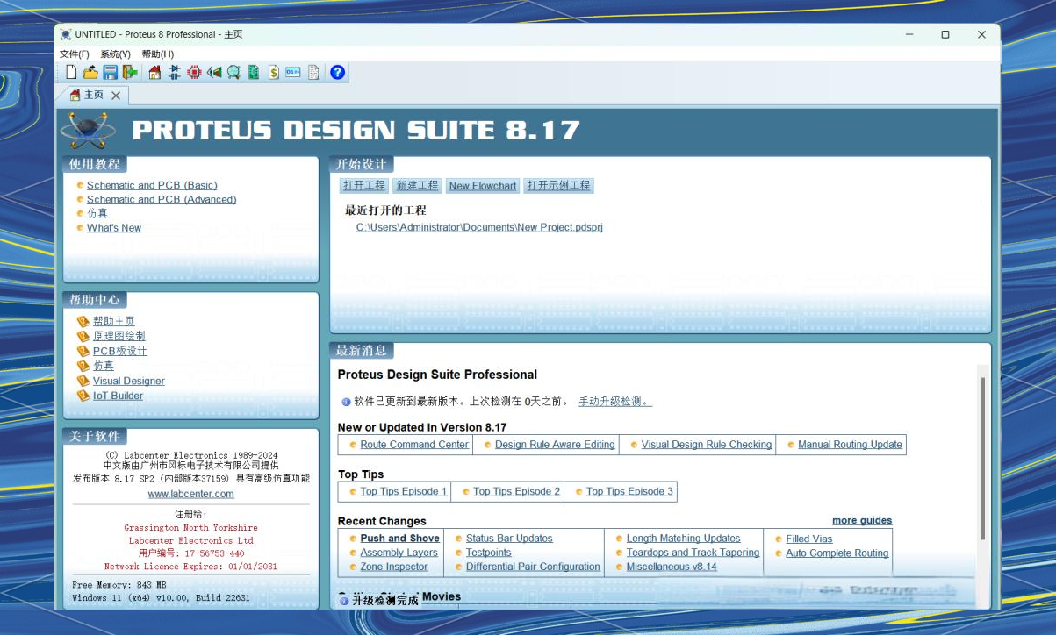Open Top Tips Episode 2
The image size is (1056, 635).
(x=516, y=491)
